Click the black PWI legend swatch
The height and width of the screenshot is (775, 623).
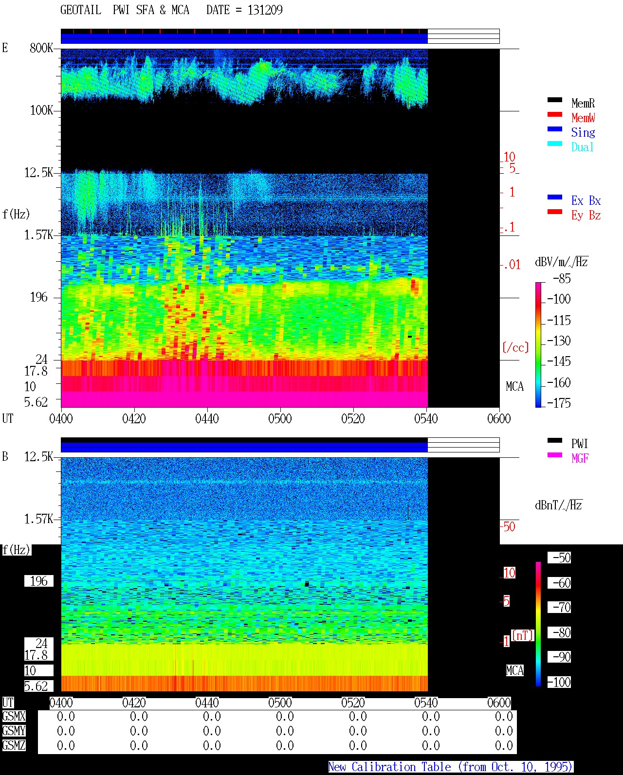[x=555, y=441]
